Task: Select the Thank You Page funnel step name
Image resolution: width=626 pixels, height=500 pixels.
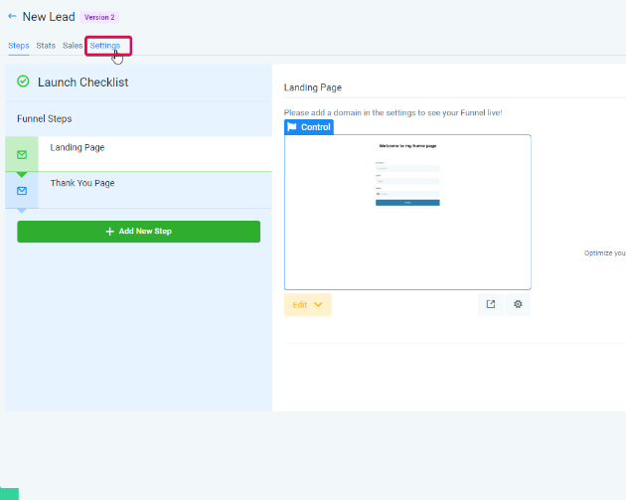Action: click(x=82, y=183)
